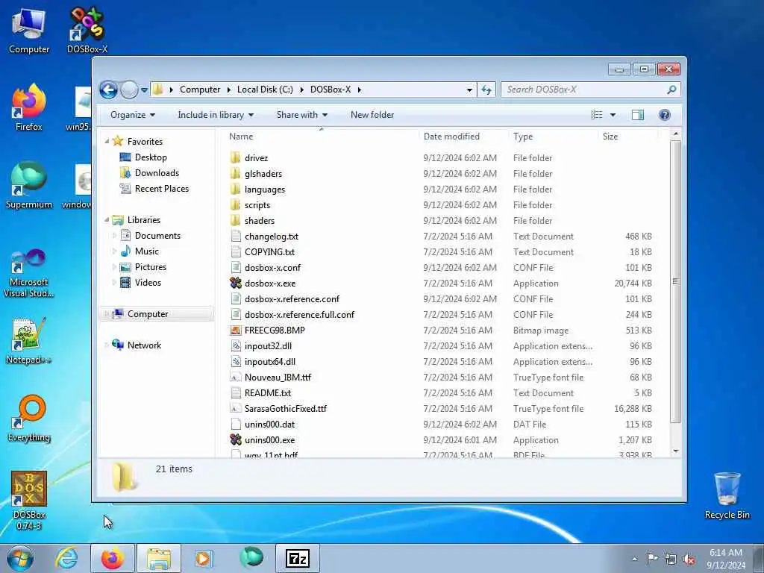The height and width of the screenshot is (573, 764).
Task: Change your view icon in toolbar
Action: (596, 115)
